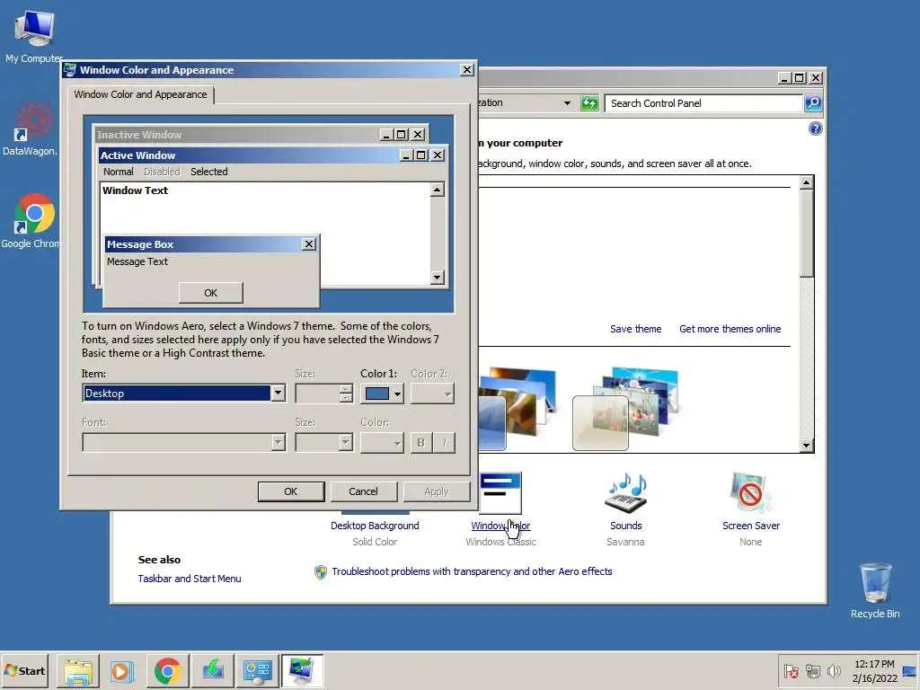Open address bar history dropdown arrow

coord(567,103)
